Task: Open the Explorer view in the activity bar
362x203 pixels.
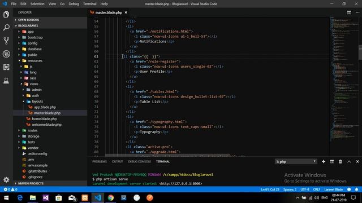Action: 6,15
